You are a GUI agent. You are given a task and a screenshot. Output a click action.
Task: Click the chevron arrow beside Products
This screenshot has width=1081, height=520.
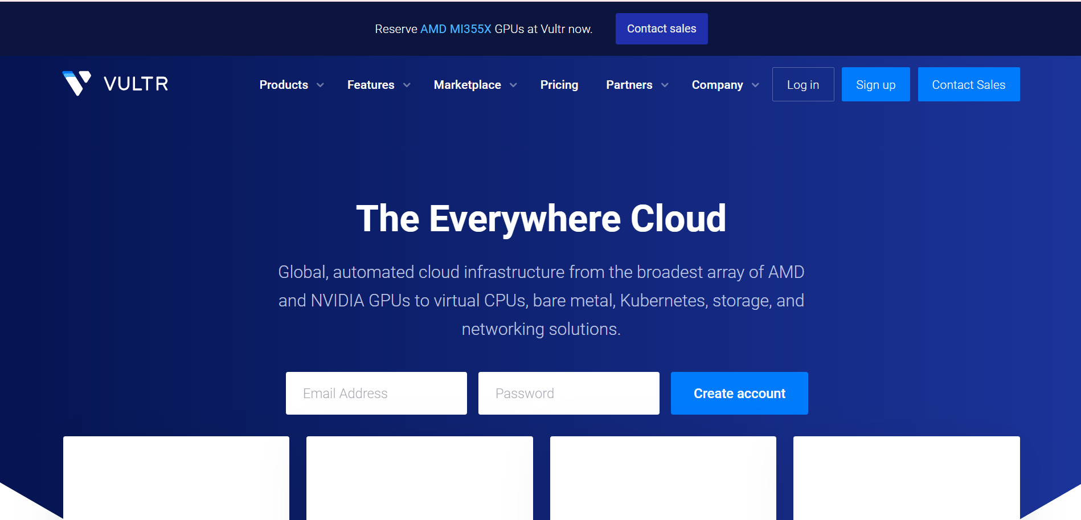pyautogui.click(x=320, y=85)
